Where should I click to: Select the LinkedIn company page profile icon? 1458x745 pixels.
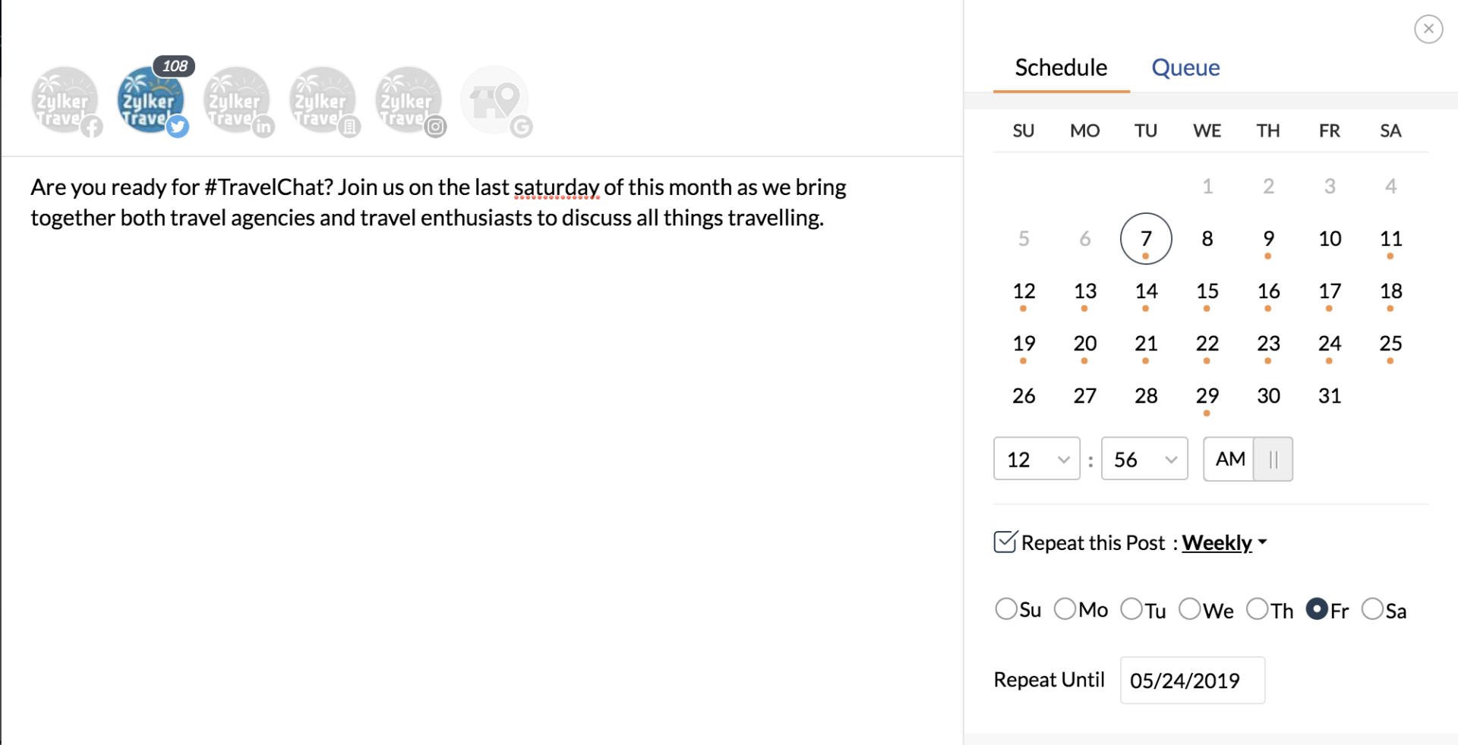(x=323, y=101)
